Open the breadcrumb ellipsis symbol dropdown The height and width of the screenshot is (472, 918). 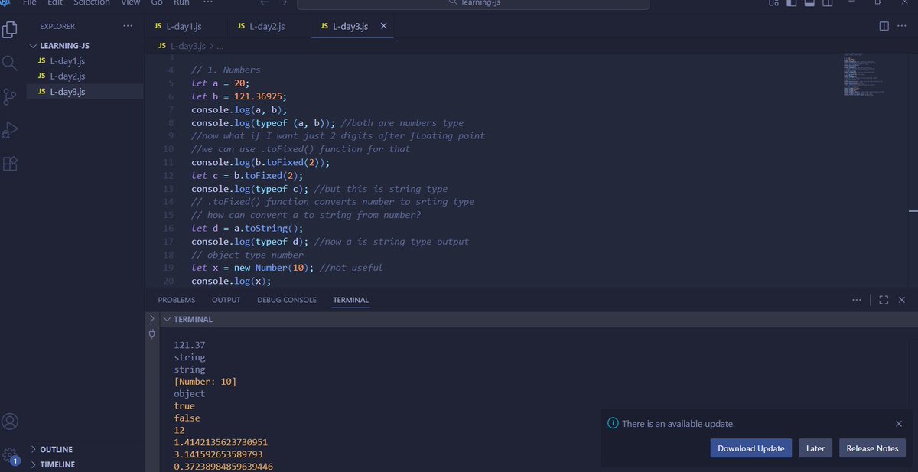pyautogui.click(x=220, y=46)
